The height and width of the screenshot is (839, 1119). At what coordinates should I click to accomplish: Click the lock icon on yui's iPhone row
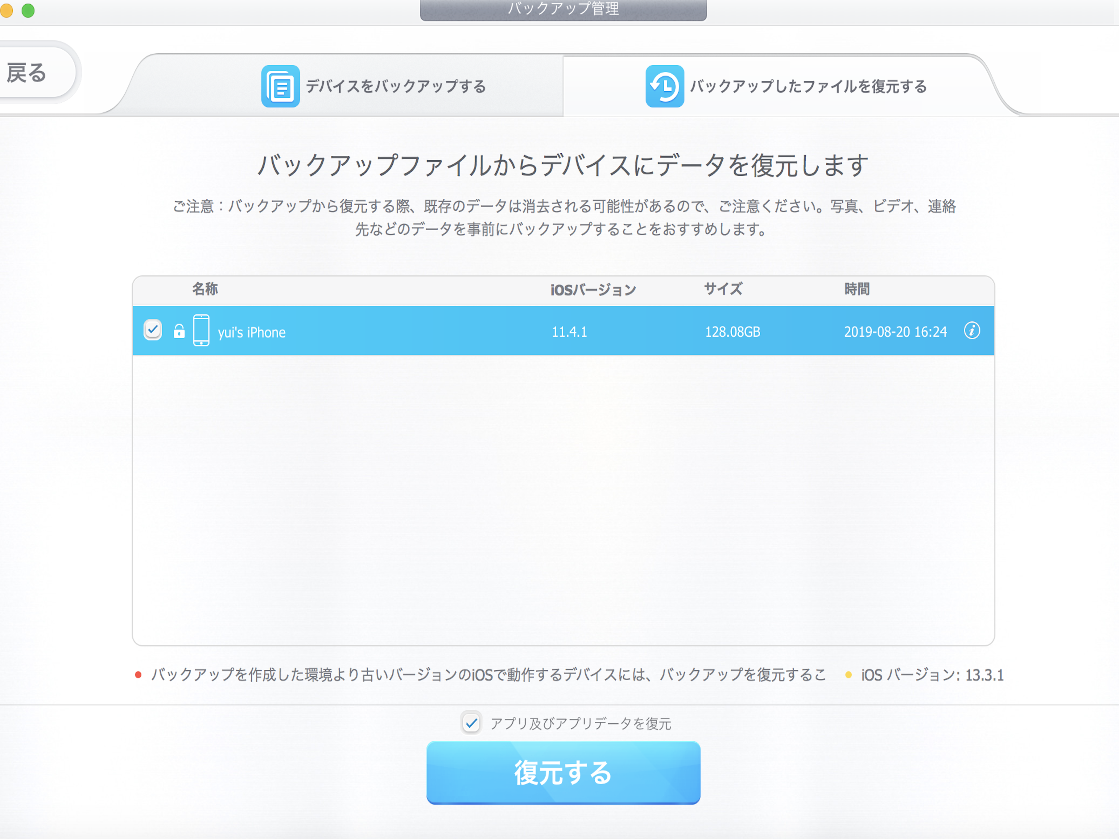point(179,331)
